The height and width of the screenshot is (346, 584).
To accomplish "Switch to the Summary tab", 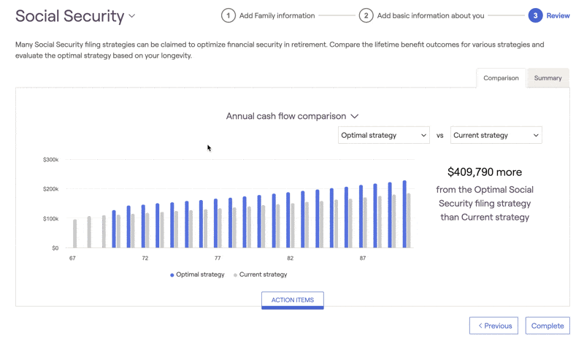I will pos(547,78).
